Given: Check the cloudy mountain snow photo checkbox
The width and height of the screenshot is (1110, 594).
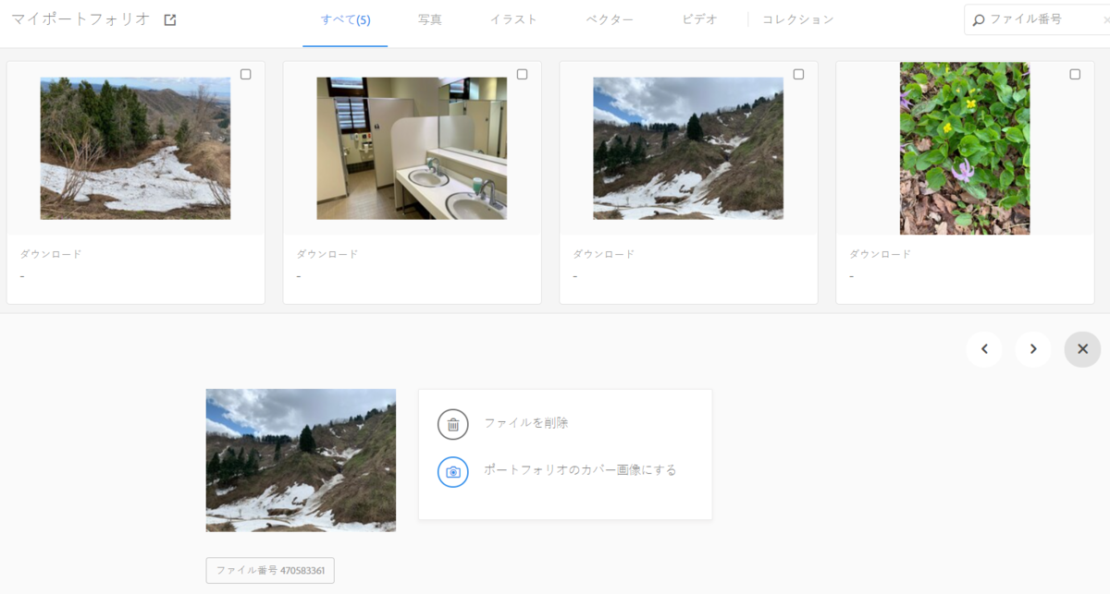Looking at the screenshot, I should (x=798, y=75).
